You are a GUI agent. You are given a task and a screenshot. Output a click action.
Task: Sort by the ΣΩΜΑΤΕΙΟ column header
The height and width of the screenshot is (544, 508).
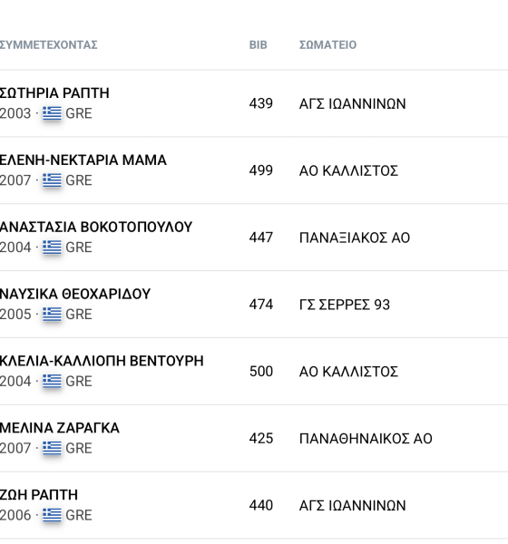[x=327, y=45]
